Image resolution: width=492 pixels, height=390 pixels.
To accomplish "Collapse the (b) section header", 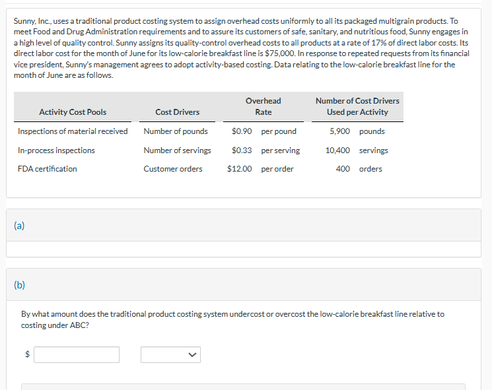I will 244,284.
